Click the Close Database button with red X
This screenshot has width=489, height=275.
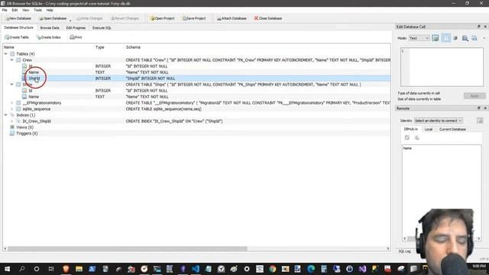(x=268, y=18)
